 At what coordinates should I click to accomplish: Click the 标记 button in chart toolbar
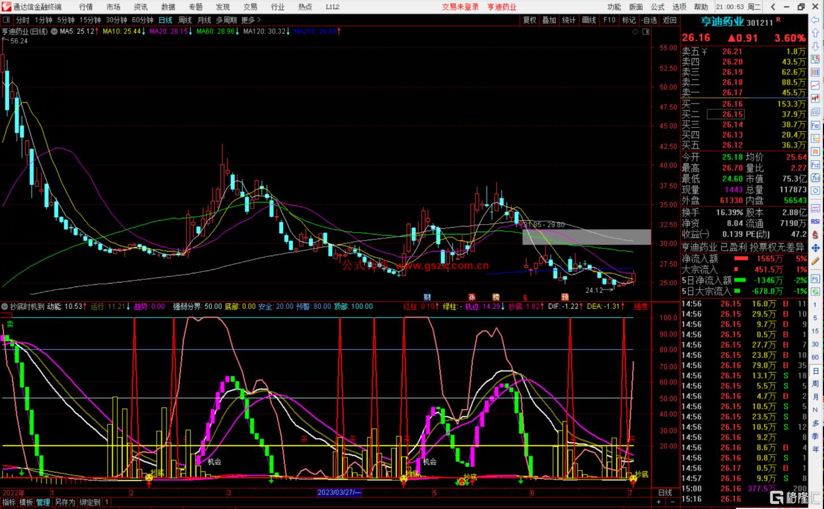(x=629, y=20)
